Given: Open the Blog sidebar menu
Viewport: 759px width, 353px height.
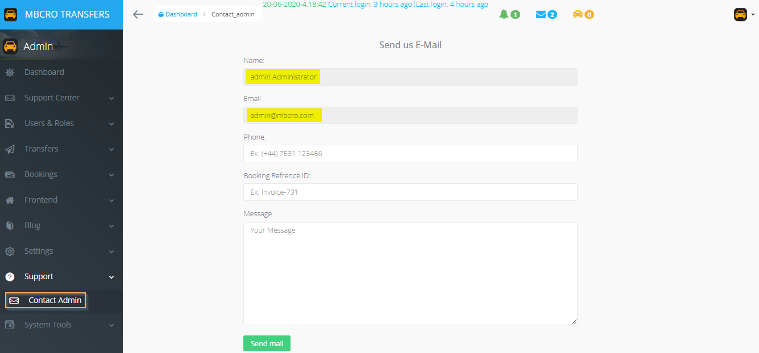Looking at the screenshot, I should (x=32, y=225).
